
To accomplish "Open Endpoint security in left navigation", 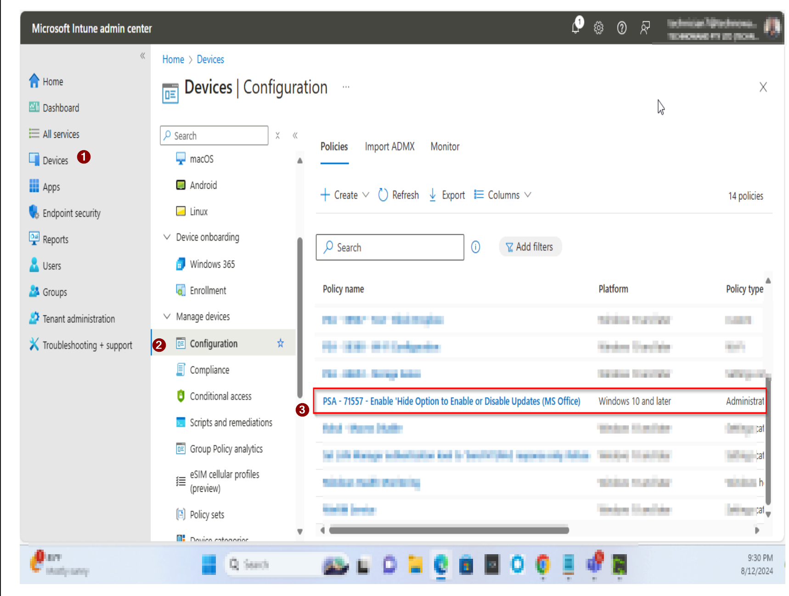I will pos(65,213).
